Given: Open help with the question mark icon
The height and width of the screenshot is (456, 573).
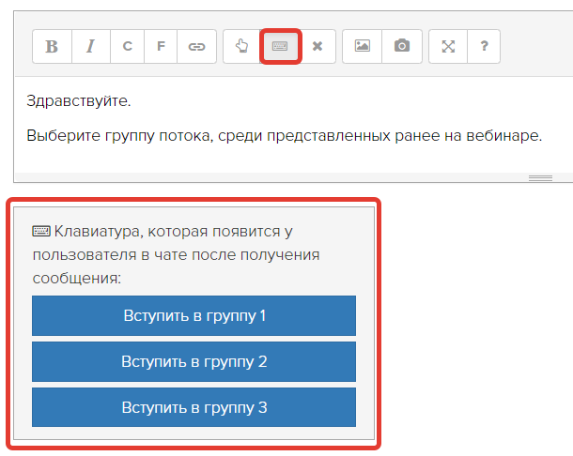Looking at the screenshot, I should point(484,46).
